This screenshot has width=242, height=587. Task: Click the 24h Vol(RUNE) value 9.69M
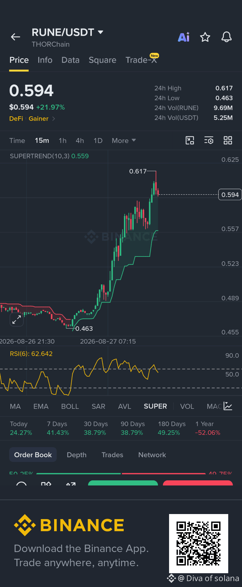(223, 108)
